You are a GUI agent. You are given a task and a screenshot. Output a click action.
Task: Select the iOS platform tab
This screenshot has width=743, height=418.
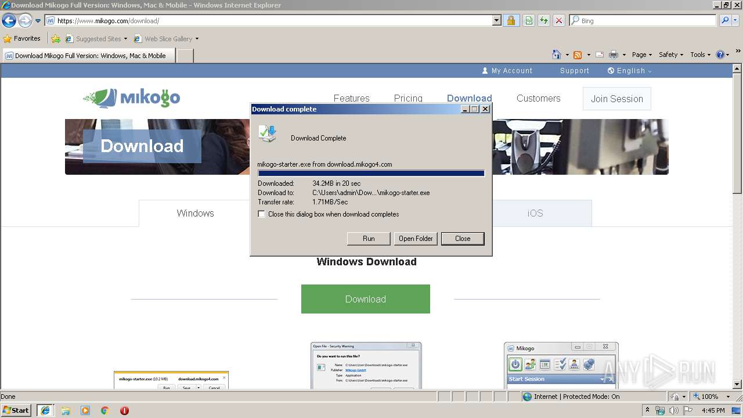pos(535,213)
